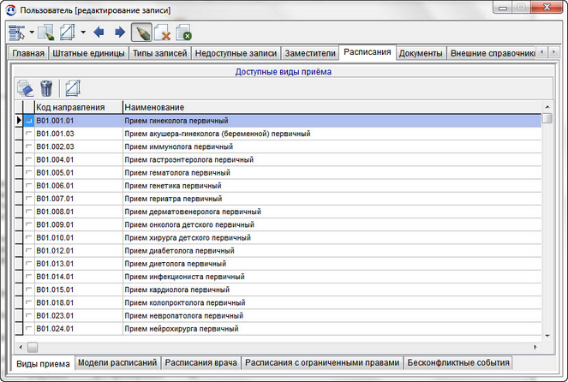Image resolution: width=568 pixels, height=382 pixels.
Task: Click the Наименование column header
Action: pyautogui.click(x=332, y=107)
